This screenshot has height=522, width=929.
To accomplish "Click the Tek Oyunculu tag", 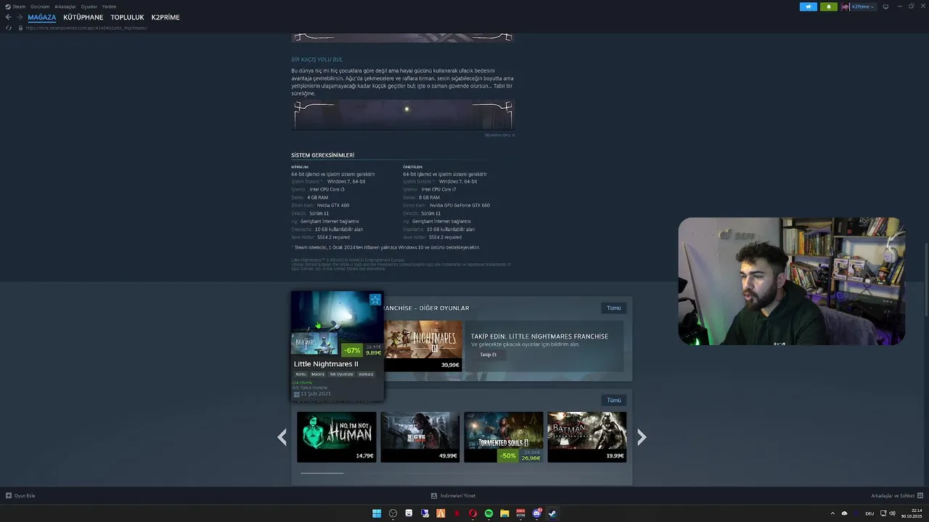I will click(341, 374).
